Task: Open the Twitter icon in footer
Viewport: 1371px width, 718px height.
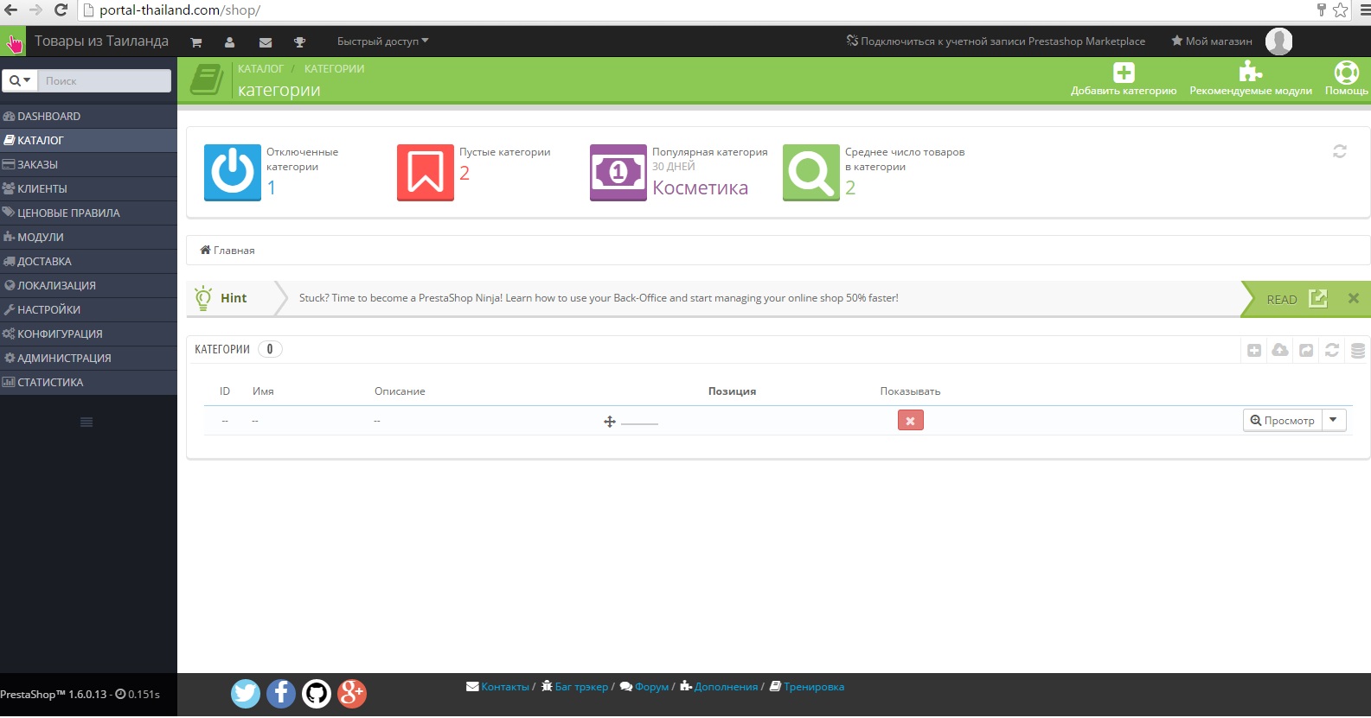Action: point(246,693)
